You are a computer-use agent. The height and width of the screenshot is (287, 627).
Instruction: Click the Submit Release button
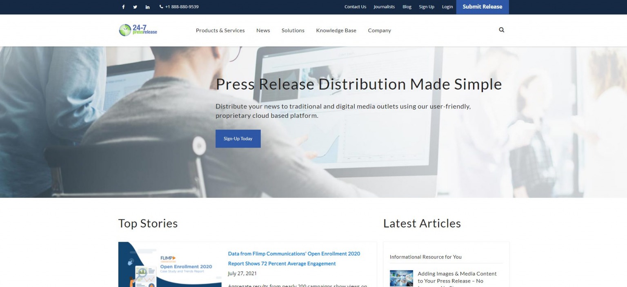coord(482,7)
